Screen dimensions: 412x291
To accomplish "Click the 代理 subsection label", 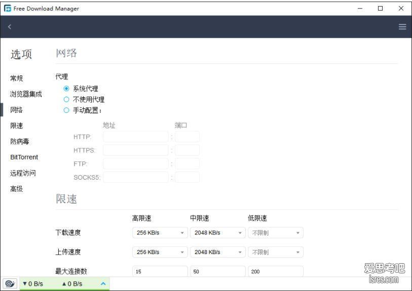I will coord(62,76).
